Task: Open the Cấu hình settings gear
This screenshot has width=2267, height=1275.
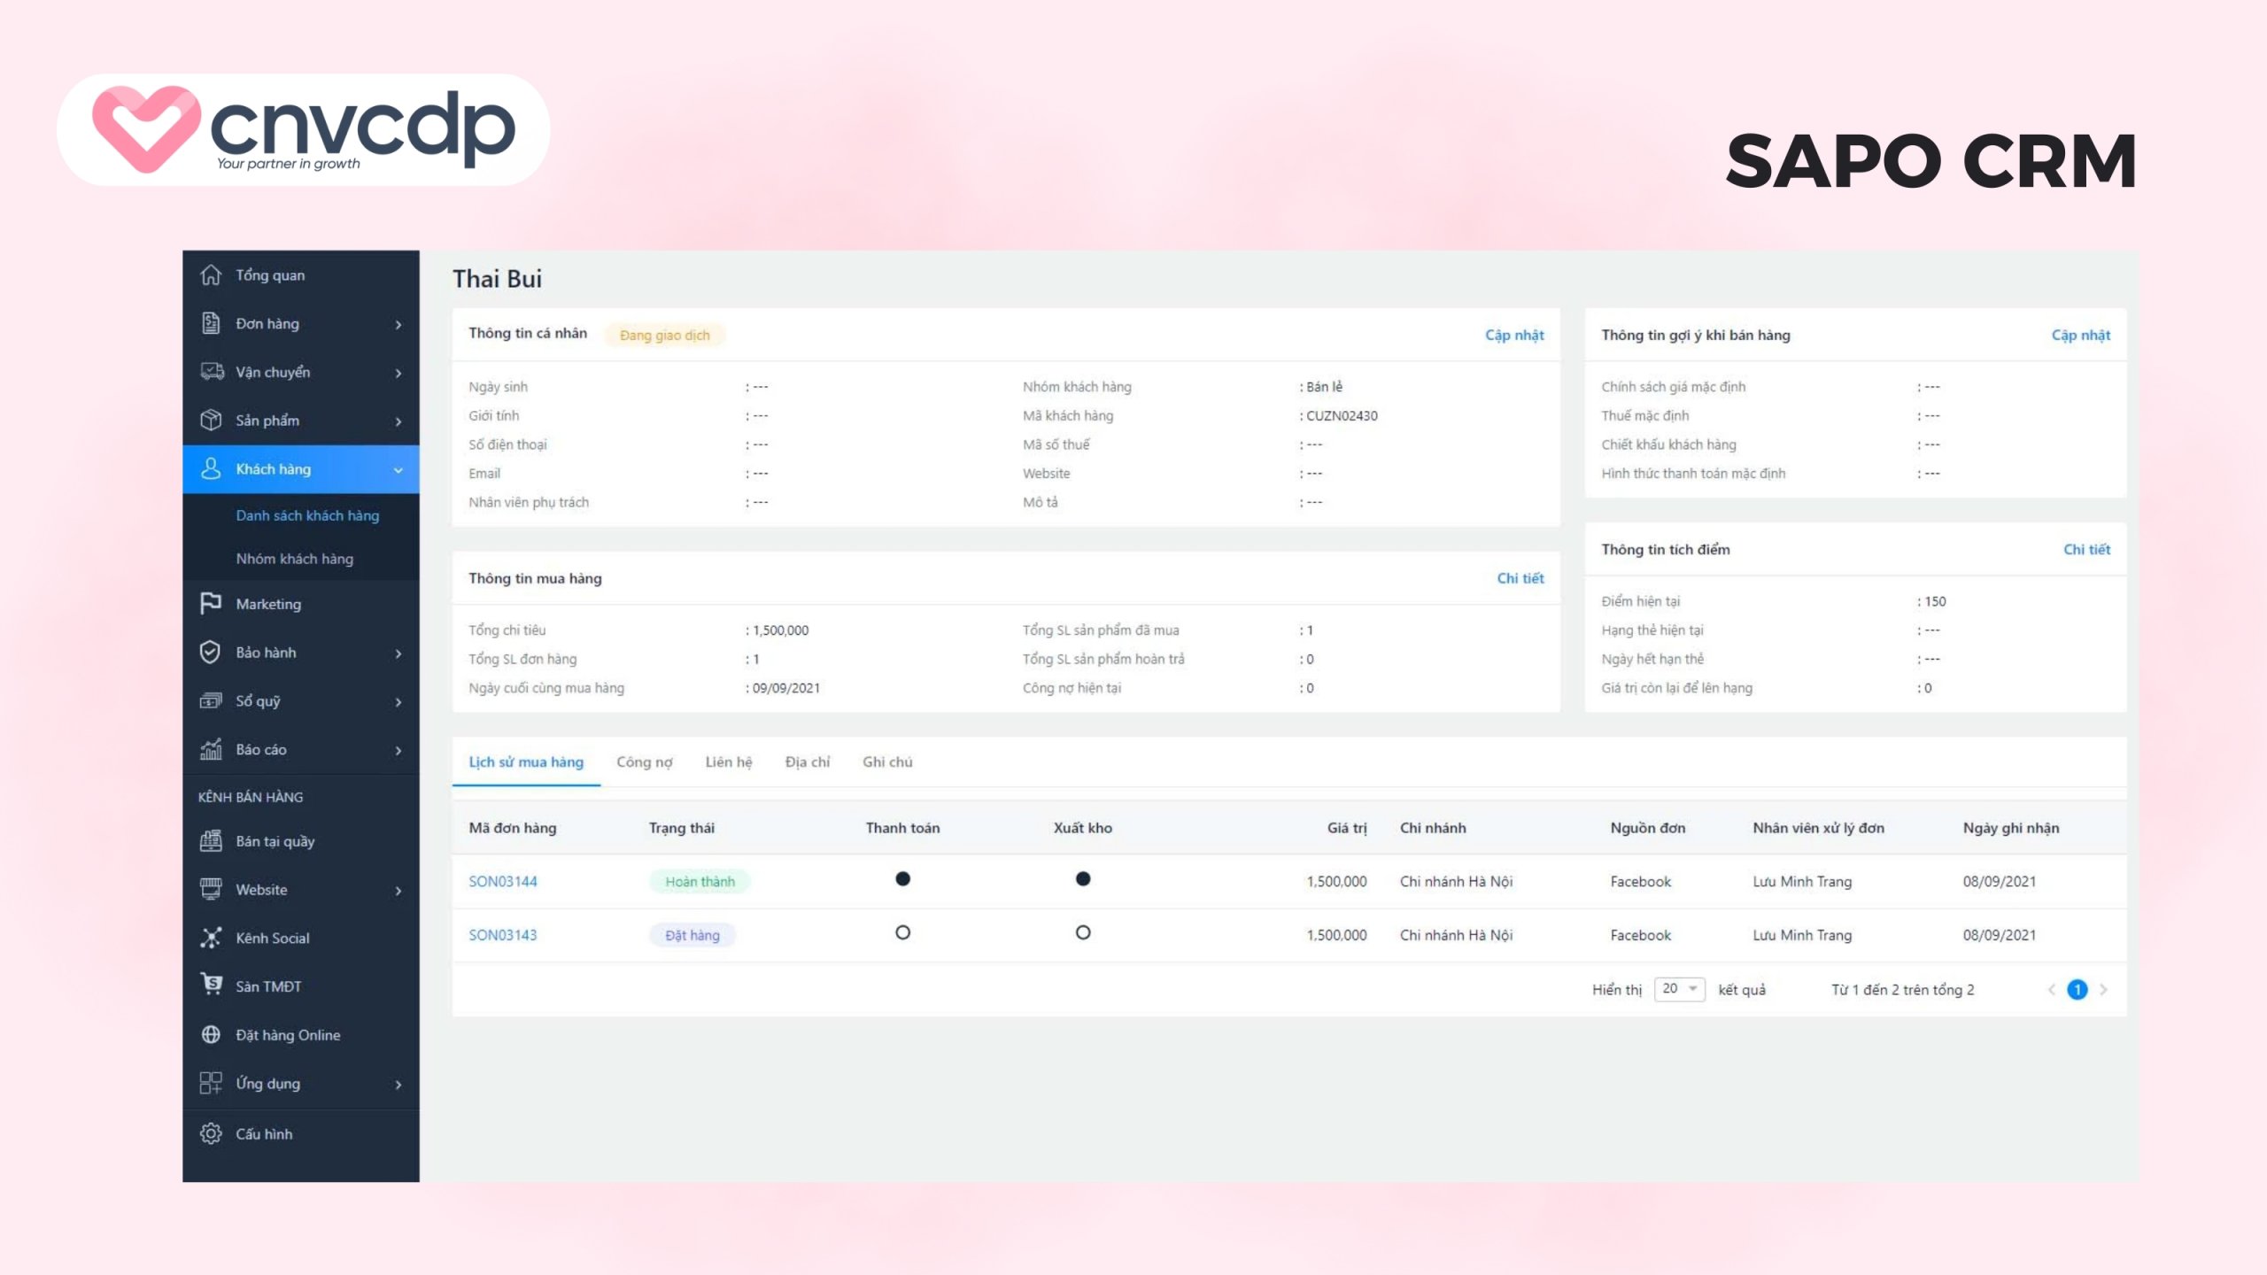Action: click(211, 1133)
